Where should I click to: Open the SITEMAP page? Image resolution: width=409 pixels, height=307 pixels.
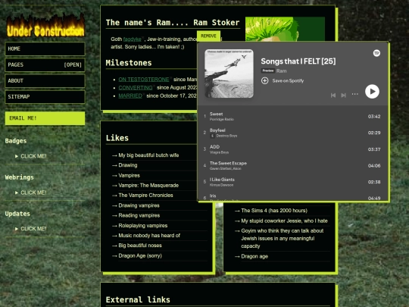pyautogui.click(x=45, y=97)
